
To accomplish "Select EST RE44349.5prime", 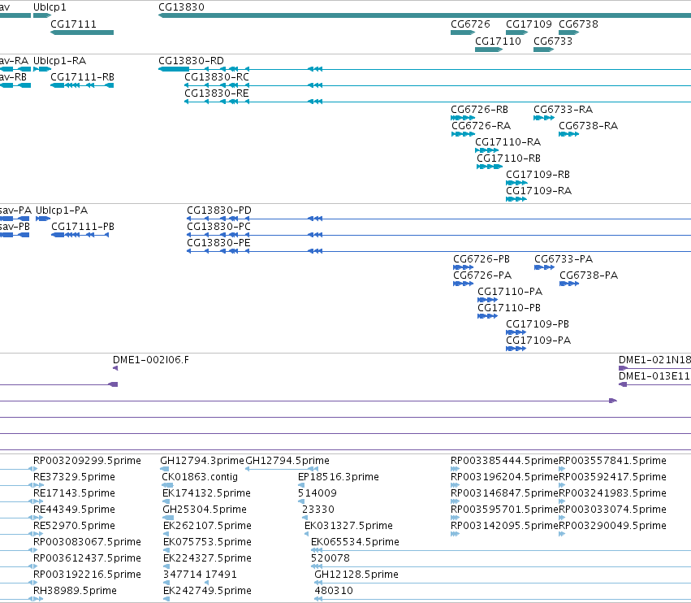I will 74,510.
